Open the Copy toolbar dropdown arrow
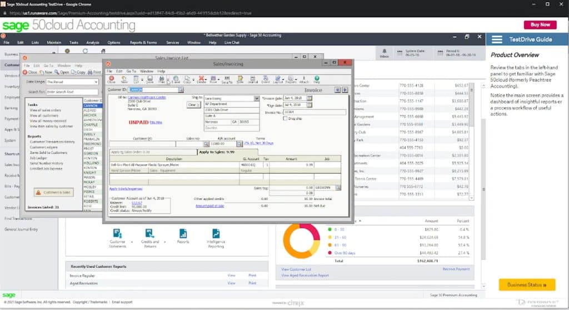 point(192,79)
